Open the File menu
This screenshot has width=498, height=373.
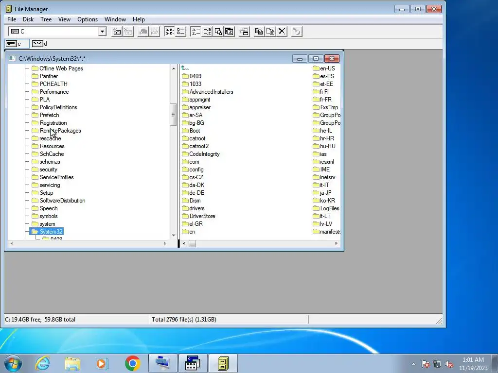point(12,19)
